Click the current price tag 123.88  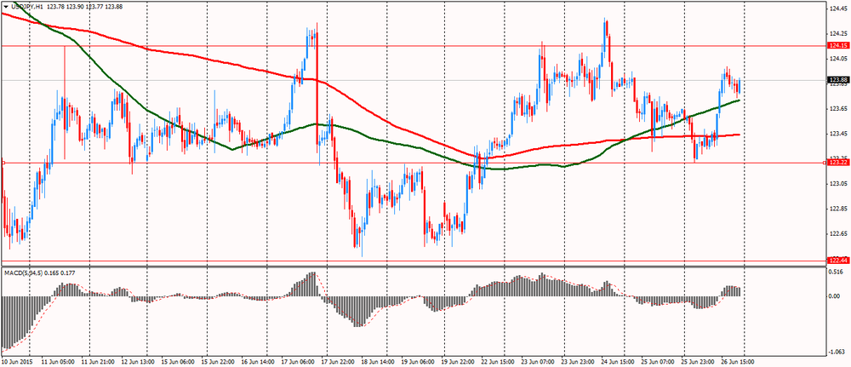837,80
